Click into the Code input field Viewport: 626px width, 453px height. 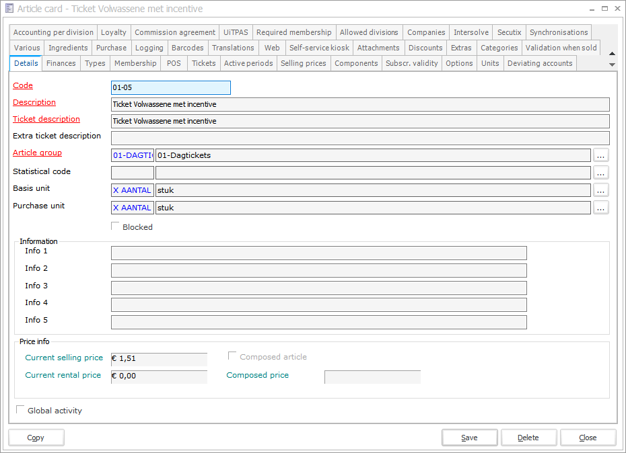click(x=170, y=88)
